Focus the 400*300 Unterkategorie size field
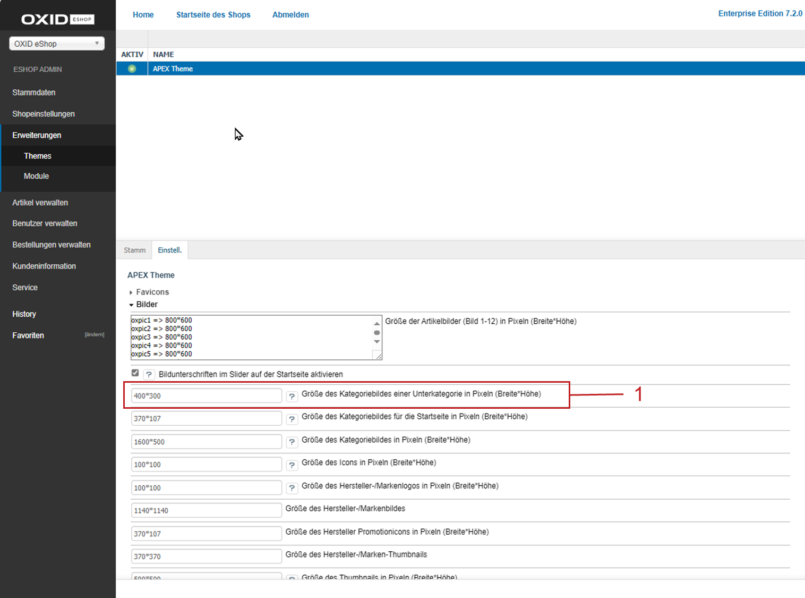The width and height of the screenshot is (805, 598). pyautogui.click(x=207, y=395)
